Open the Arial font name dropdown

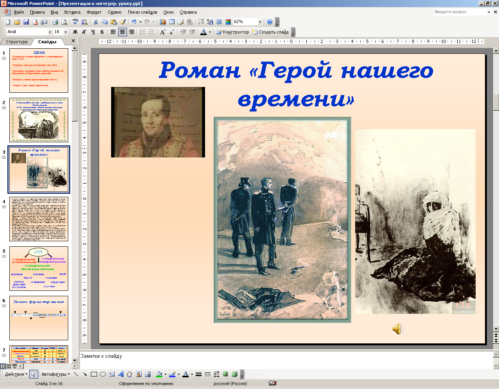(50, 32)
